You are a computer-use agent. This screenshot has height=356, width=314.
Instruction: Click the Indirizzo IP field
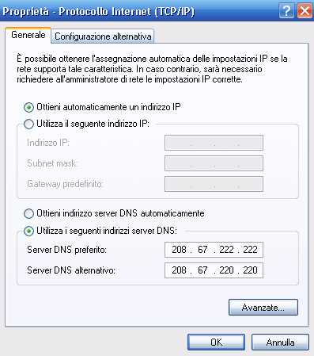click(214, 143)
